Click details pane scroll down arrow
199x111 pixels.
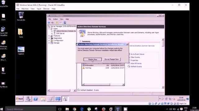pos(163,87)
